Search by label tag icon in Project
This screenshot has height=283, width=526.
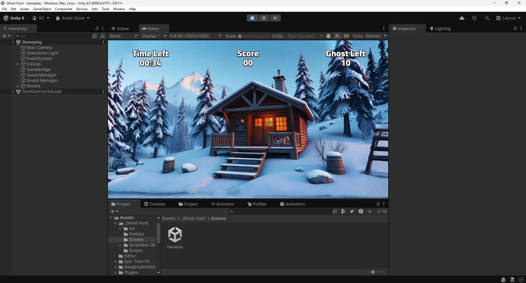pos(352,211)
